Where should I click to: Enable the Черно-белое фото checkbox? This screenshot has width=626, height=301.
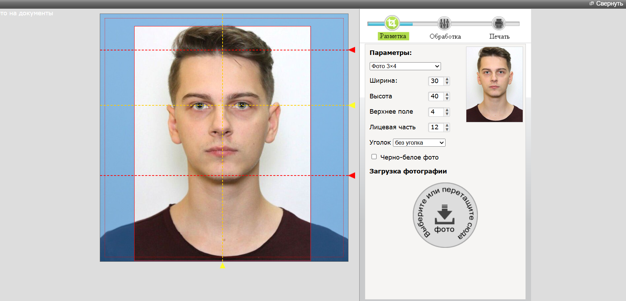click(374, 157)
